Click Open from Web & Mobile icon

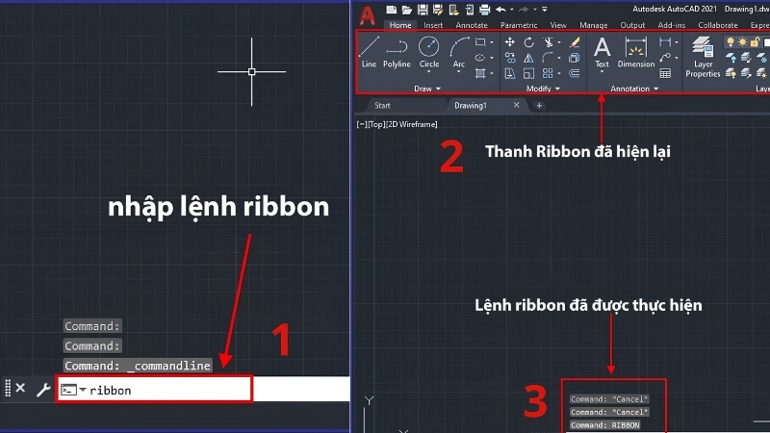[x=453, y=10]
